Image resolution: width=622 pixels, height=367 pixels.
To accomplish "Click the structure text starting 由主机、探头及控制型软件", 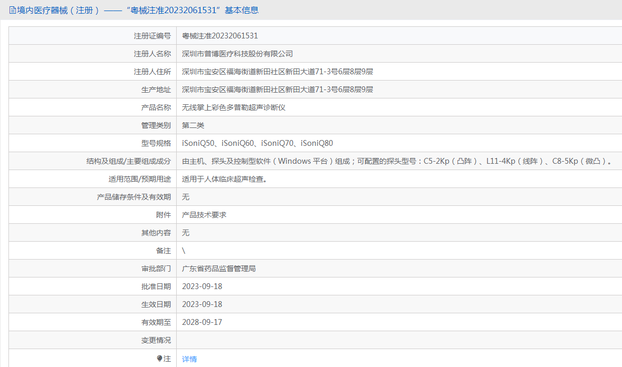I will click(x=397, y=161).
